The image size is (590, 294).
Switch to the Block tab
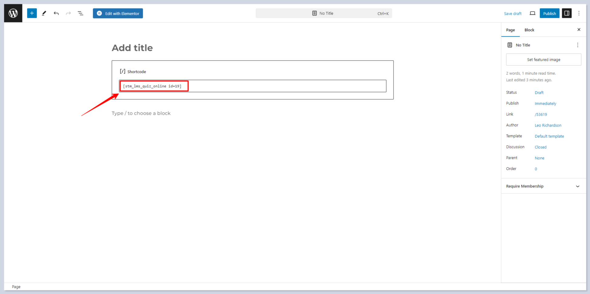(529, 30)
